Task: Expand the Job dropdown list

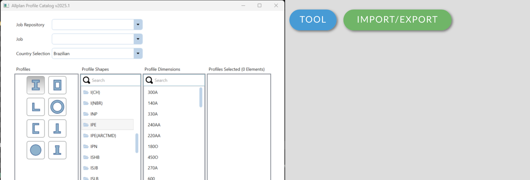Action: [138, 39]
